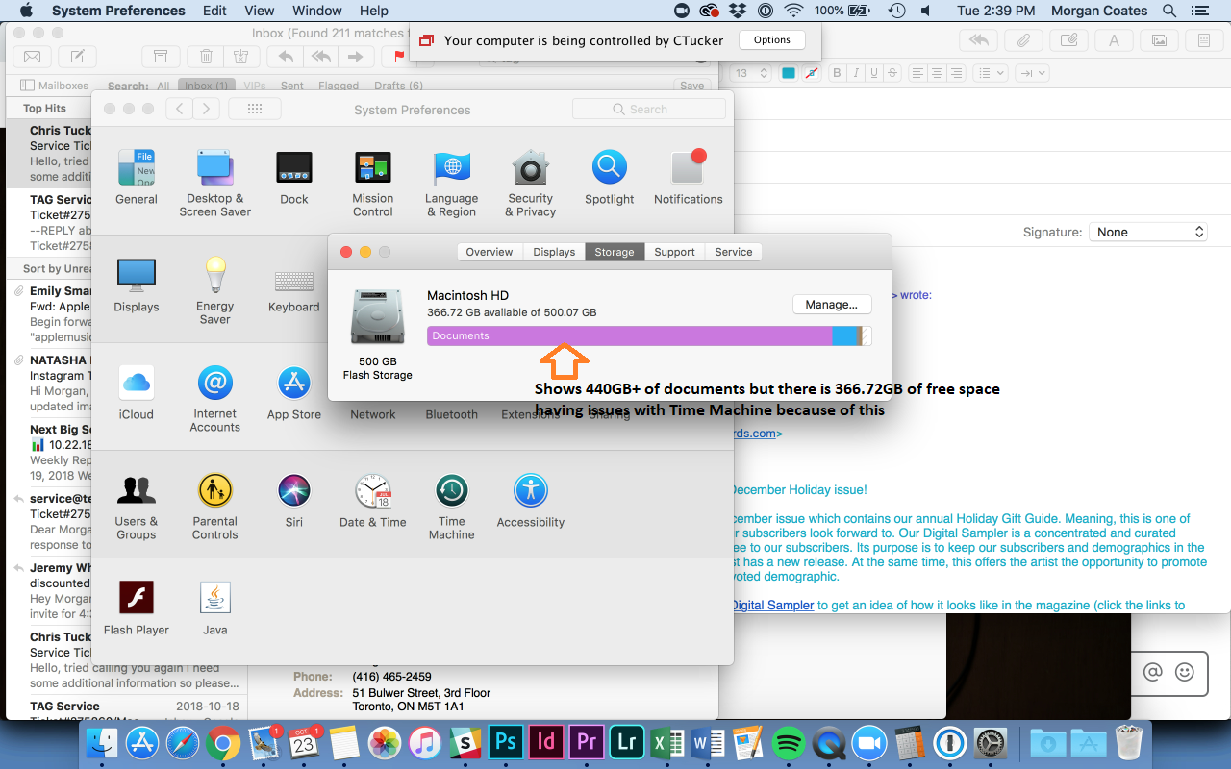Open Spotify from the Dock
The image size is (1231, 769).
(x=789, y=742)
